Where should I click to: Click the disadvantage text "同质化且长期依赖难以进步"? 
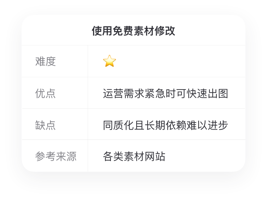(x=165, y=125)
